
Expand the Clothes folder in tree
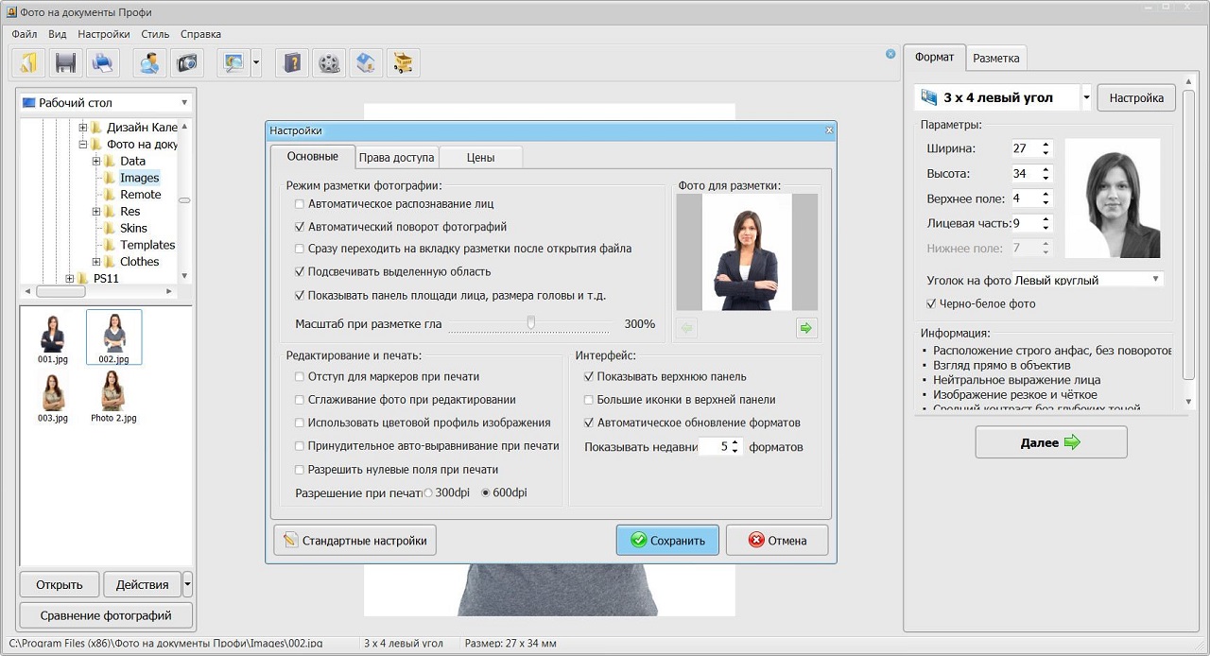(96, 262)
